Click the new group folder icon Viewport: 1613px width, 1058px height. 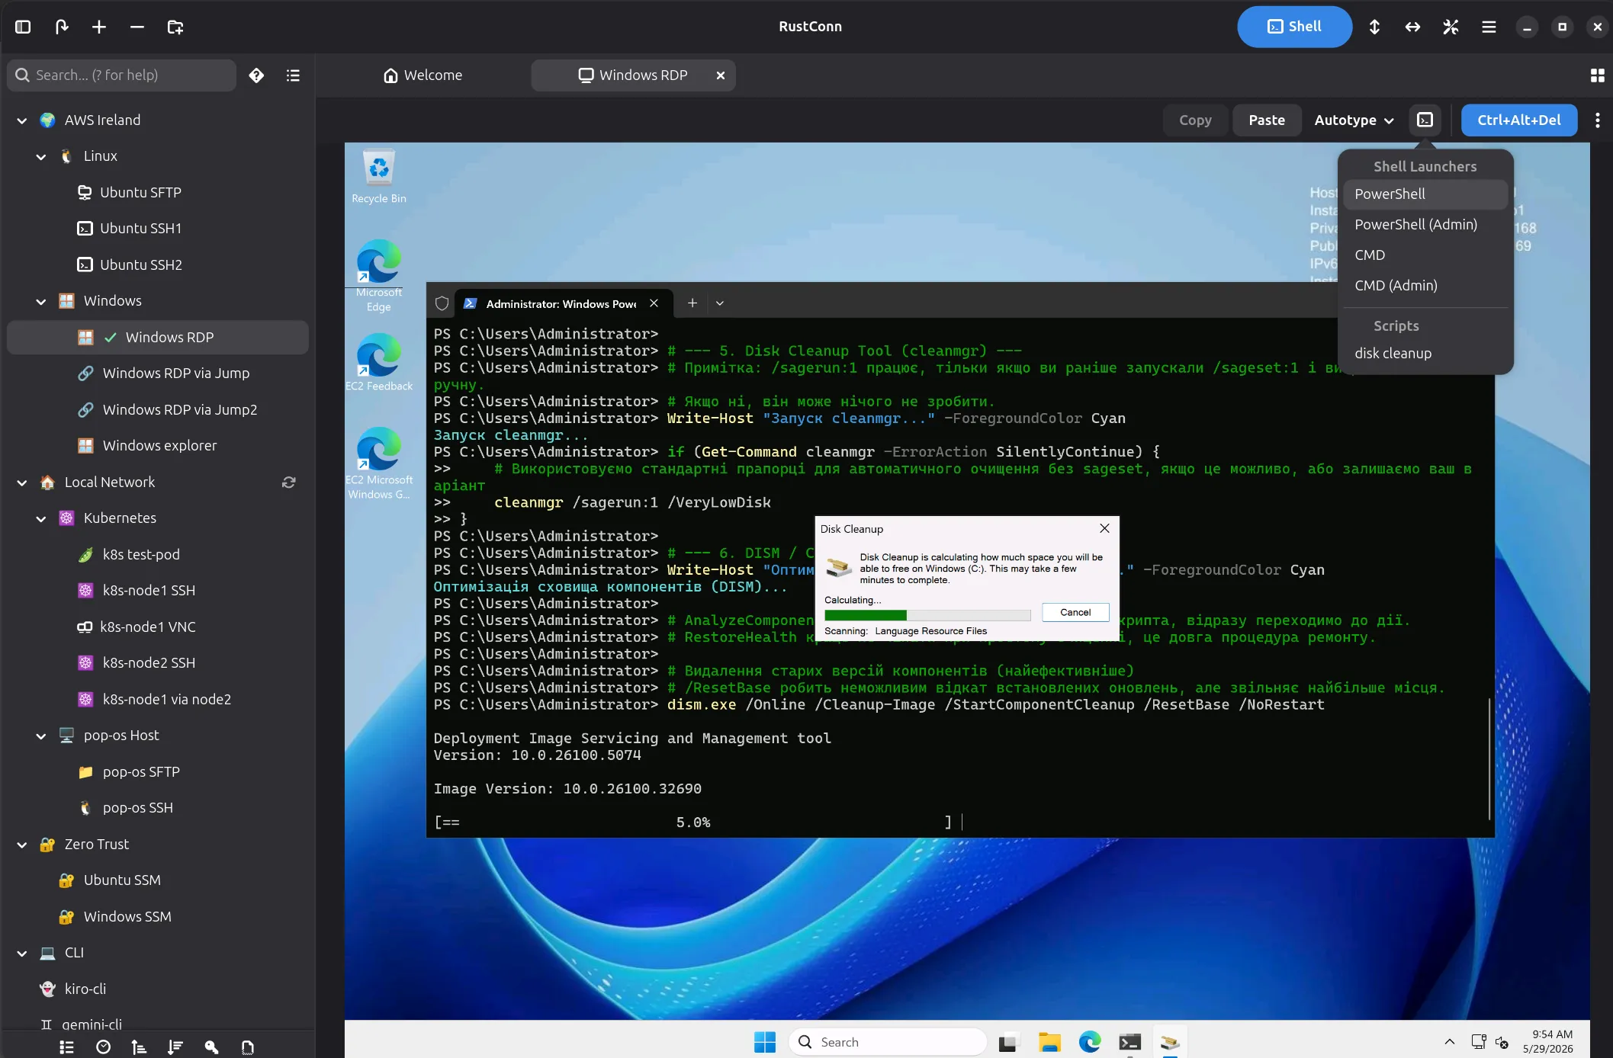(175, 27)
